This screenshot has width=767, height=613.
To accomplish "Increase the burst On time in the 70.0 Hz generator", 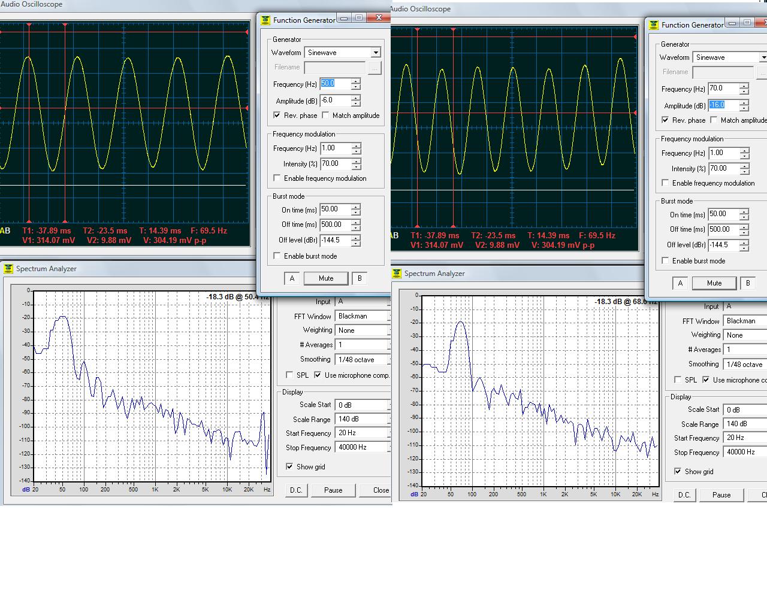I will pos(744,211).
